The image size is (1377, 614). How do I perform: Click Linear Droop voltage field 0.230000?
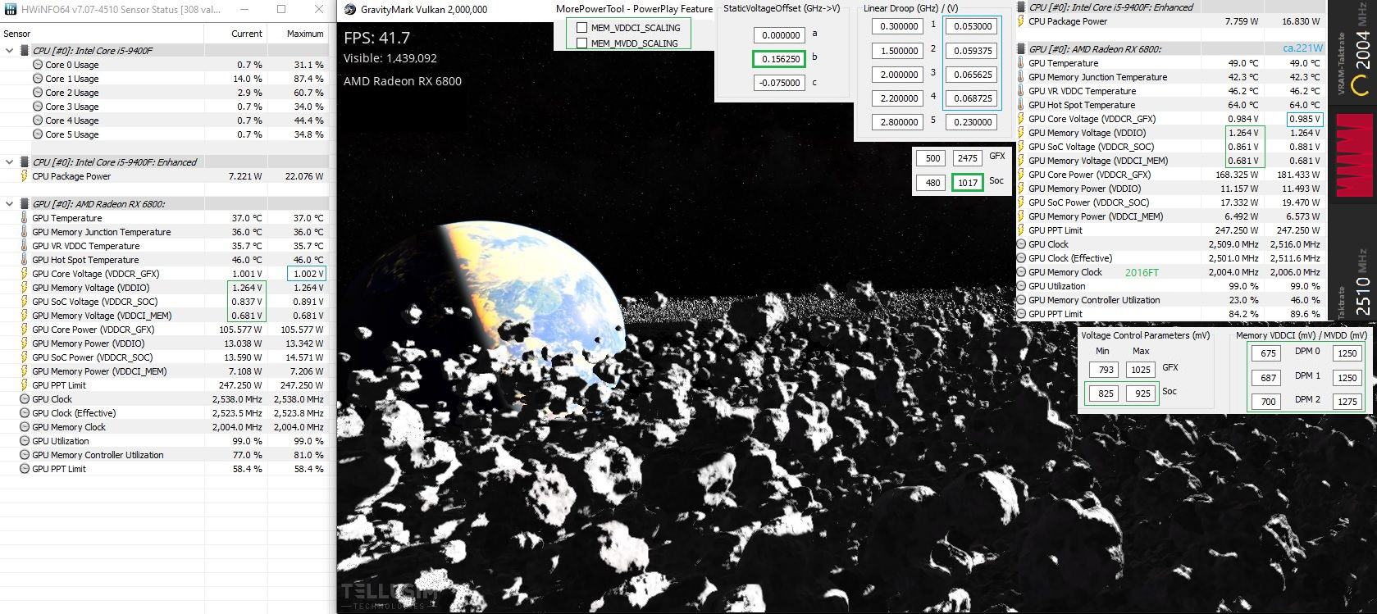point(972,122)
